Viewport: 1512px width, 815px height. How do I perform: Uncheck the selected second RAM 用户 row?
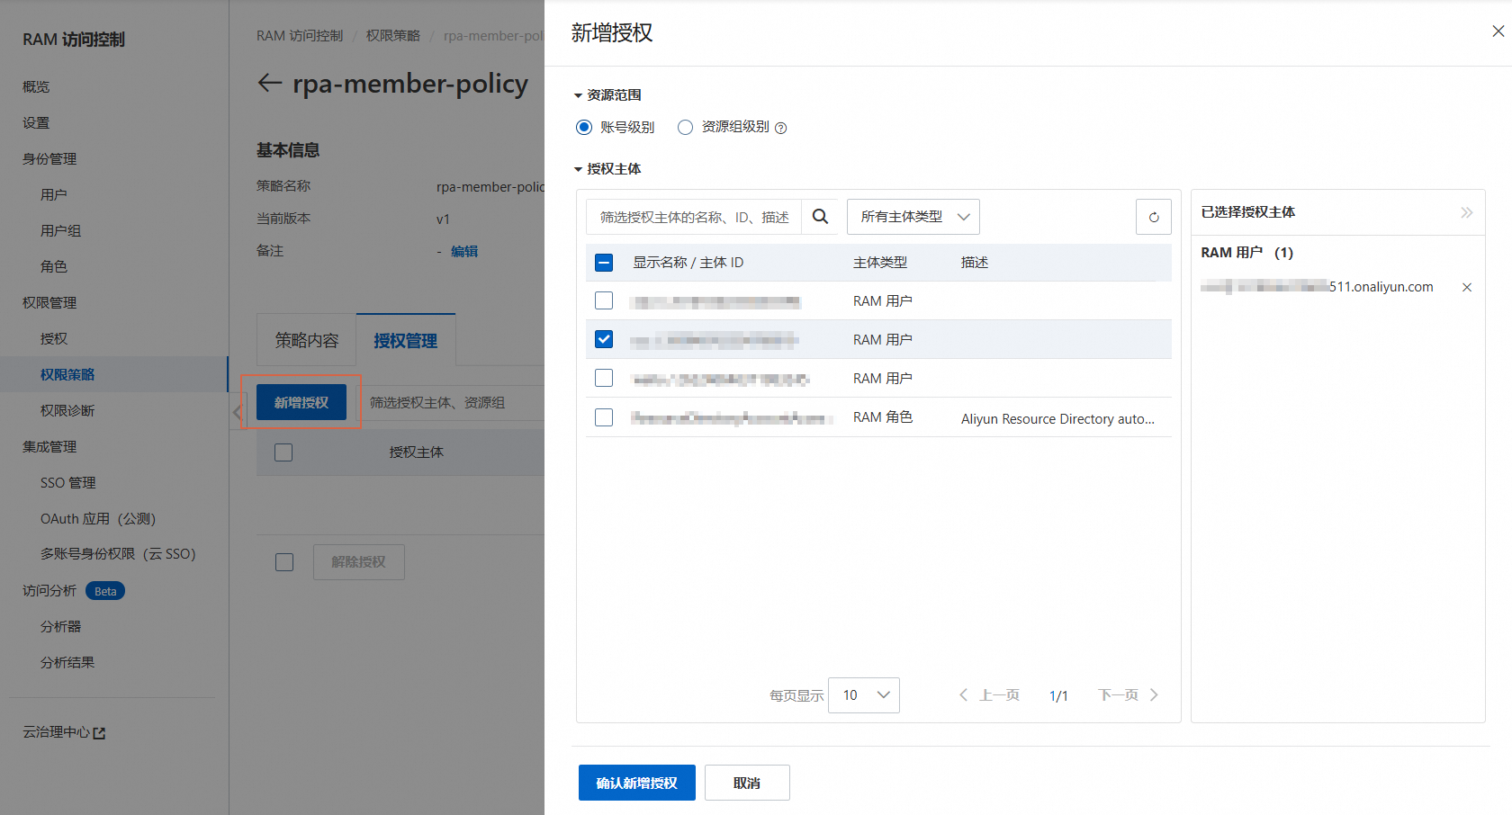(x=604, y=339)
